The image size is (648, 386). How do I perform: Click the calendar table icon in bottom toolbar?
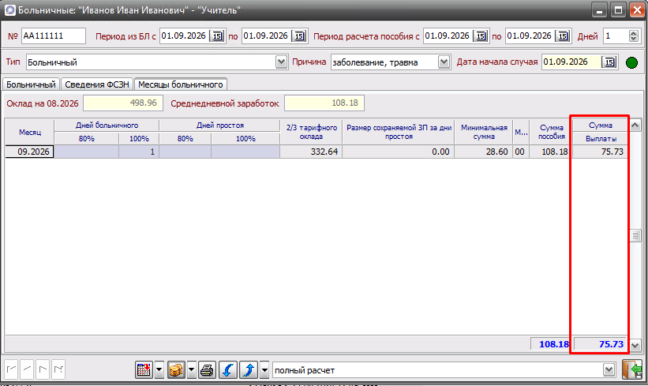coord(144,369)
